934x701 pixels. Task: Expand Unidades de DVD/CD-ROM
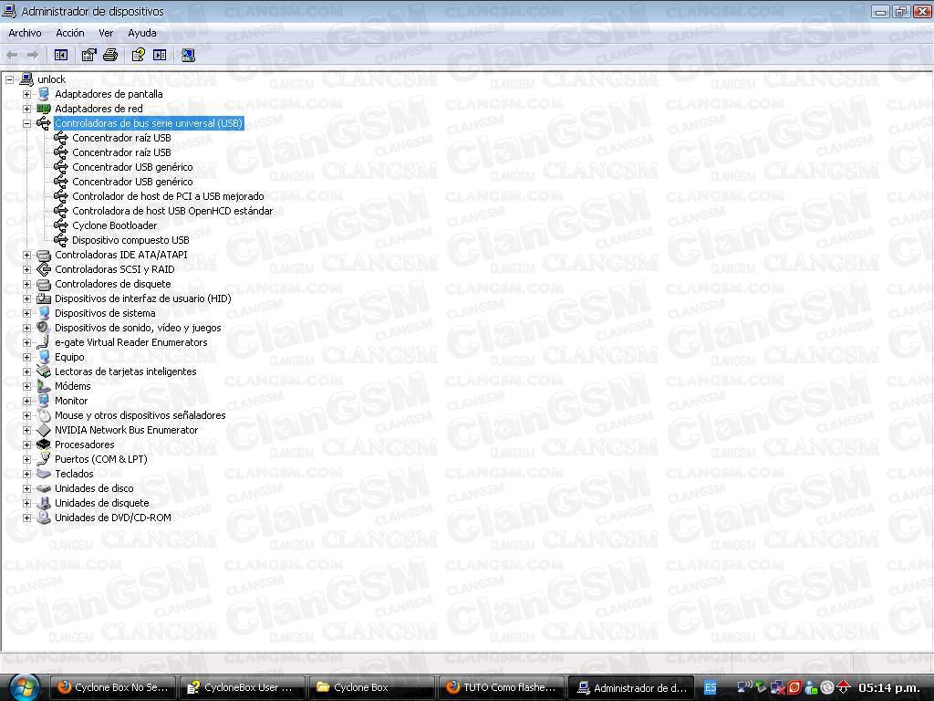pyautogui.click(x=26, y=518)
